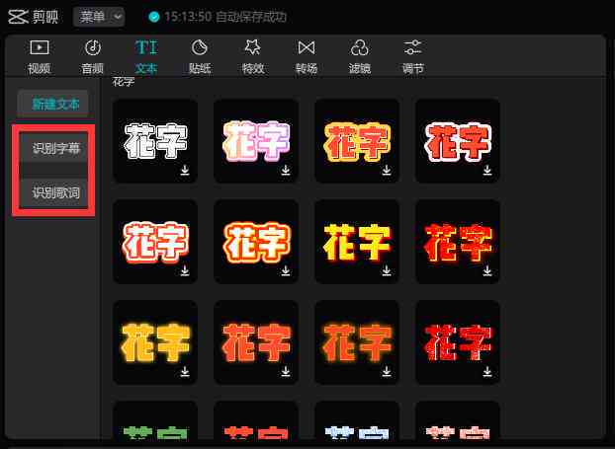The width and height of the screenshot is (615, 449).
Task: Click the 花字 section heading
Action: pos(124,82)
